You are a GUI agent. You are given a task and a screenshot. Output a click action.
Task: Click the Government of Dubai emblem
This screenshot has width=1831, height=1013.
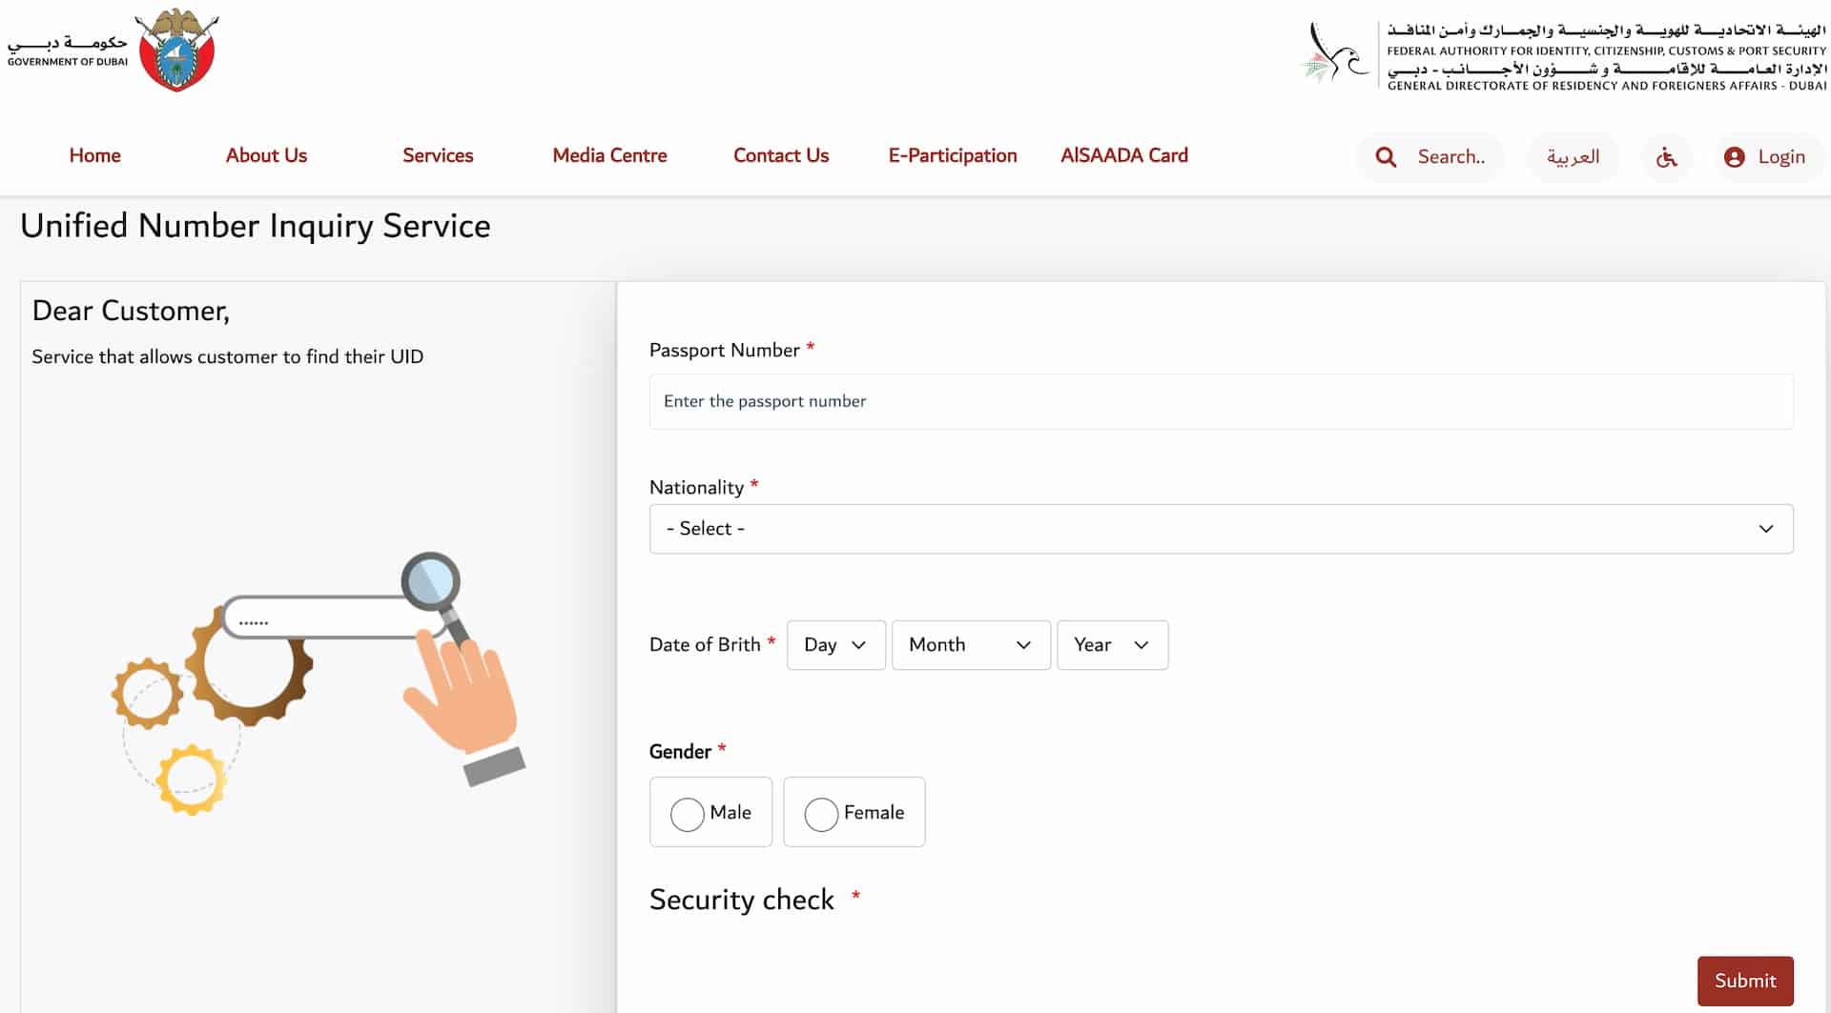click(177, 50)
